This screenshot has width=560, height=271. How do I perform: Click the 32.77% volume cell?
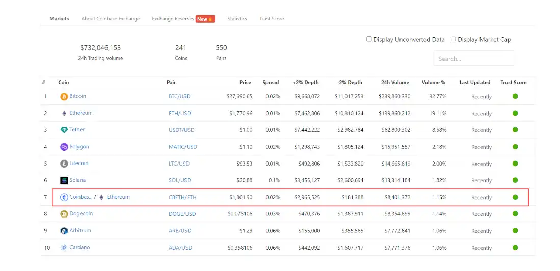pos(439,96)
